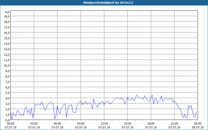
Task: Select the 2,0 y-axis label
Action: (x=7, y=109)
